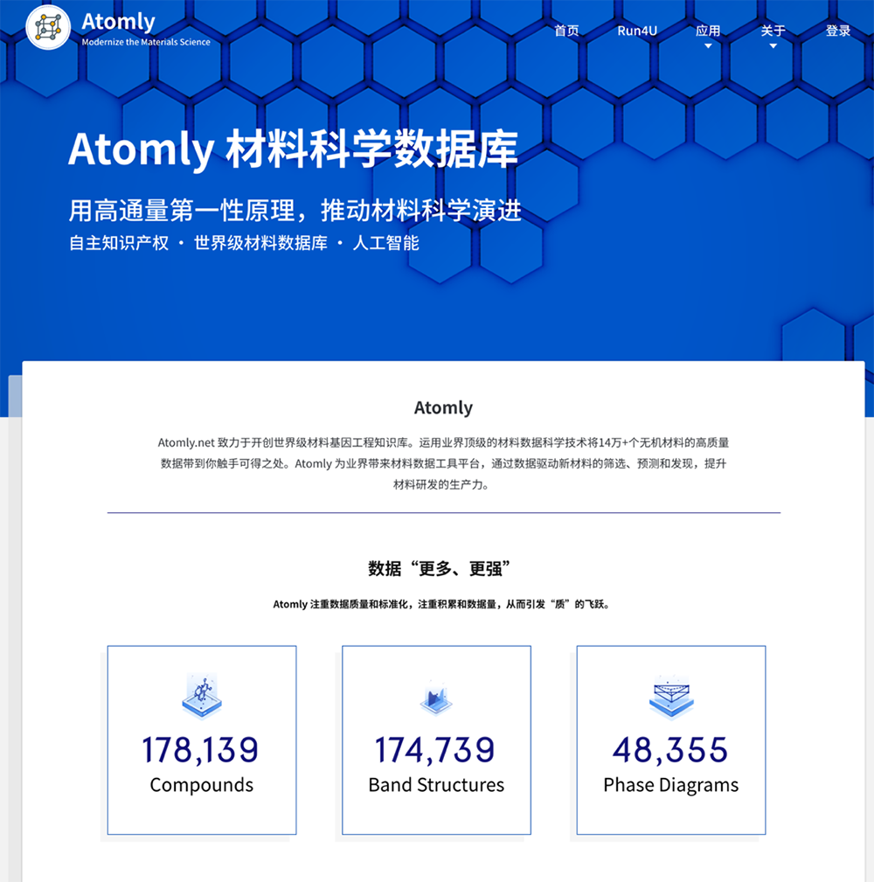This screenshot has height=882, width=874.
Task: Expand the 关于 dropdown arrow
Action: click(x=773, y=46)
